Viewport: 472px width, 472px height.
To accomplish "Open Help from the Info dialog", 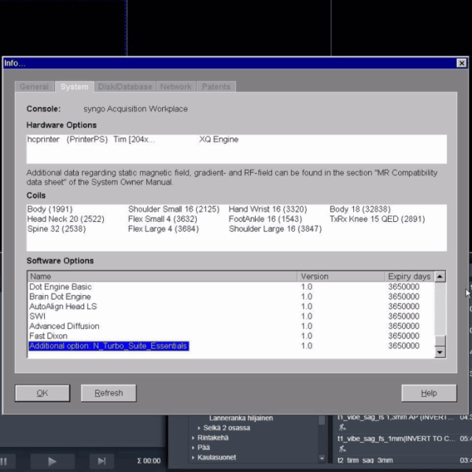I will (429, 393).
